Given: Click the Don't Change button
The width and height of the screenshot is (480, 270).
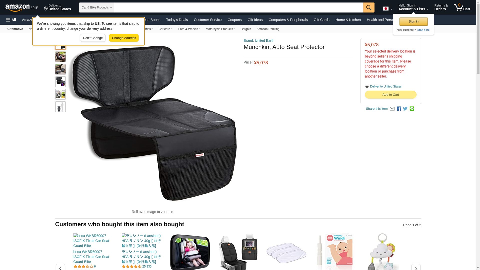Looking at the screenshot, I should (93, 38).
